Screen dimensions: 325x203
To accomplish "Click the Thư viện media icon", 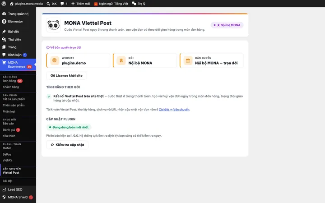I will pos(4,39).
